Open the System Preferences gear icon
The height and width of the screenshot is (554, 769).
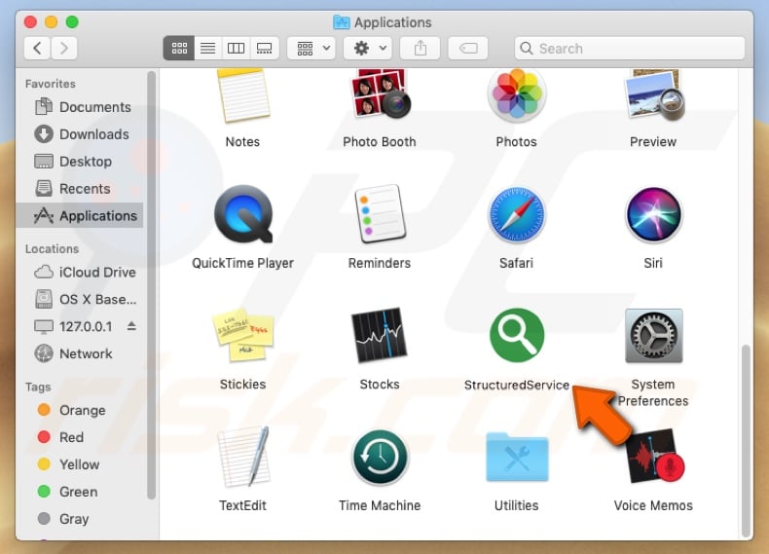click(654, 335)
